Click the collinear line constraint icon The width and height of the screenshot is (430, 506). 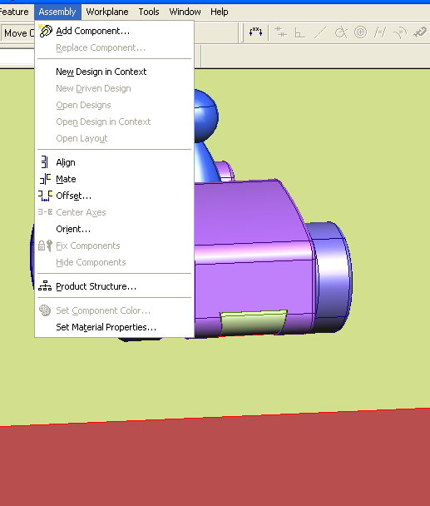[320, 32]
